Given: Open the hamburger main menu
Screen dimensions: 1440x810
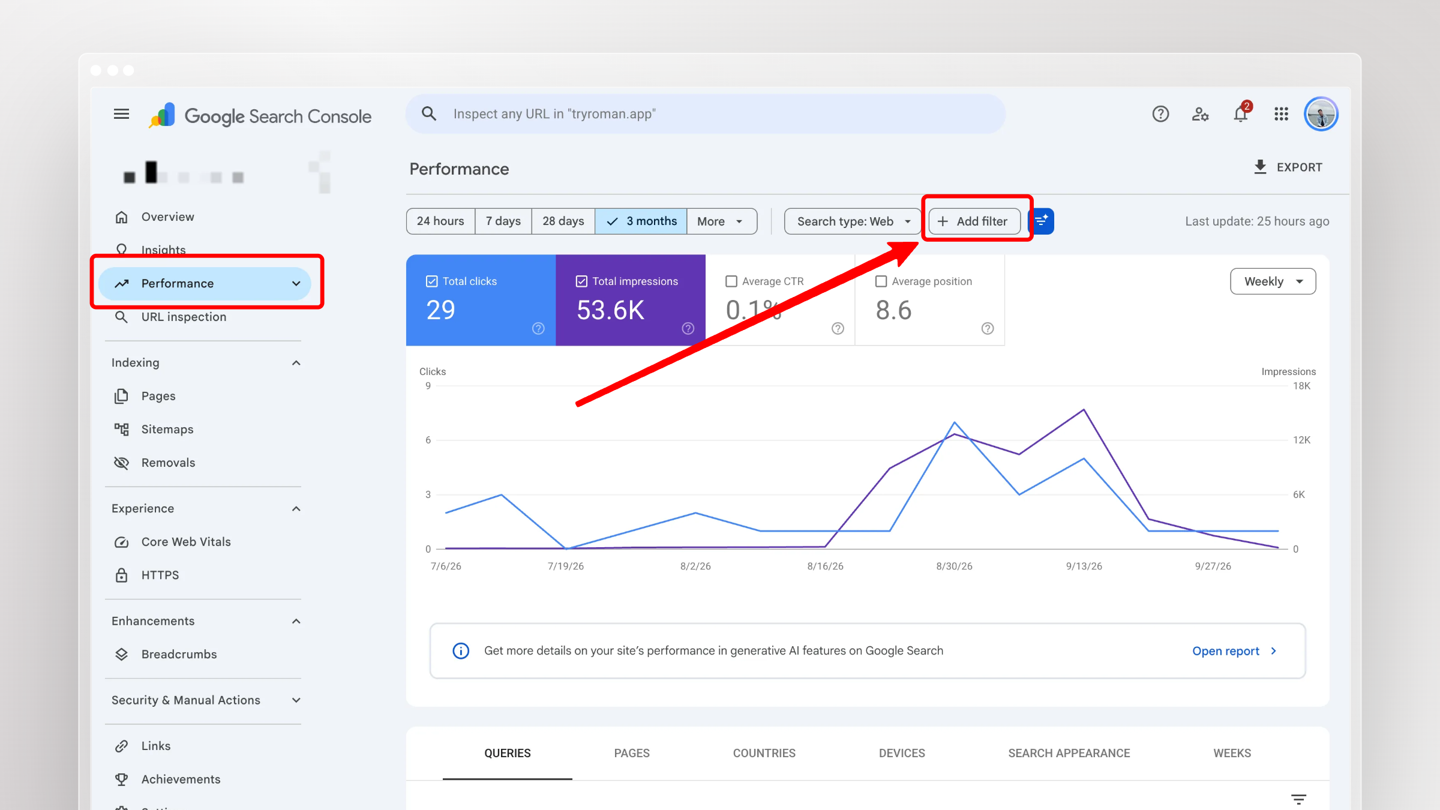Looking at the screenshot, I should pos(121,114).
